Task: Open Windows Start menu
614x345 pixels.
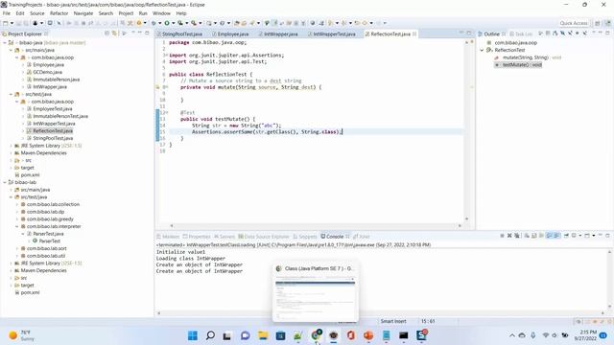Action: pos(193,335)
